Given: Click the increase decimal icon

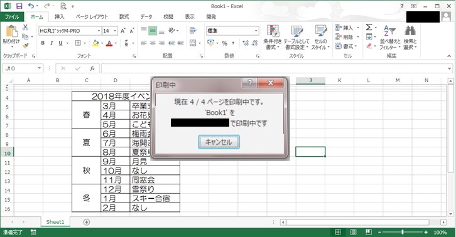Looking at the screenshot, I should click(246, 43).
